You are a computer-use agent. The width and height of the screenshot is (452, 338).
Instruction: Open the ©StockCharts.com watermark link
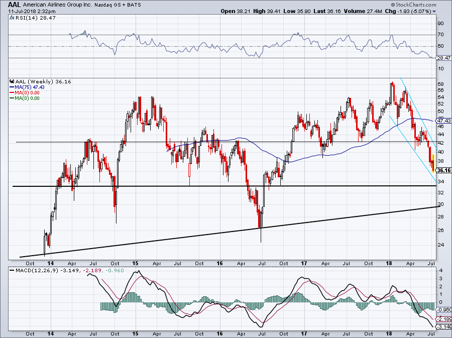414,5
